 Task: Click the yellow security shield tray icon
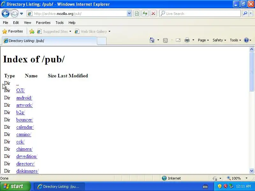coord(220,186)
